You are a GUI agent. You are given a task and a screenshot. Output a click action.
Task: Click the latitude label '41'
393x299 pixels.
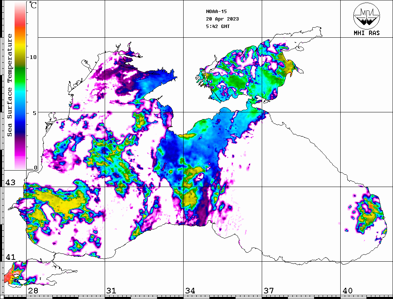pos(10,257)
